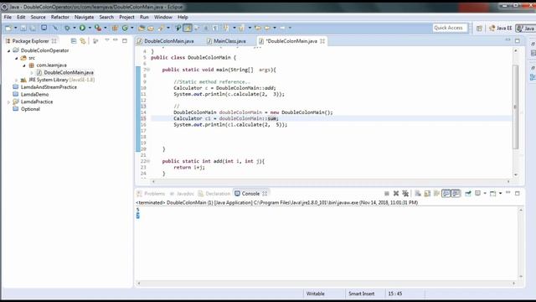536x302 pixels.
Task: Toggle Scroll Lock in the Console toolbar
Action: click(x=427, y=194)
